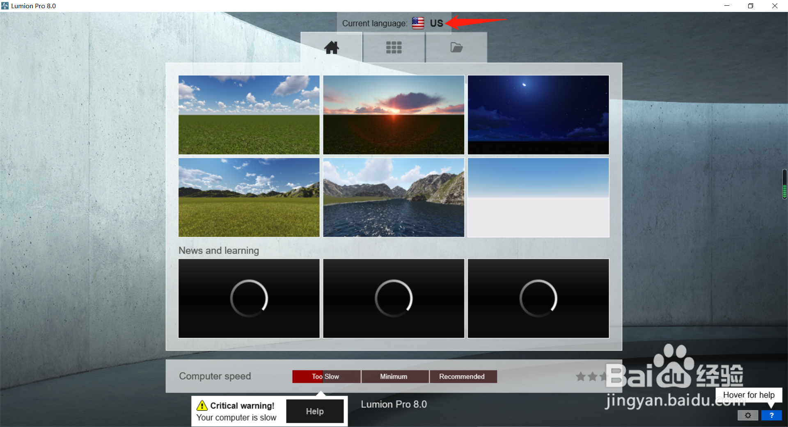Click the Minimum speed segment

(395, 377)
